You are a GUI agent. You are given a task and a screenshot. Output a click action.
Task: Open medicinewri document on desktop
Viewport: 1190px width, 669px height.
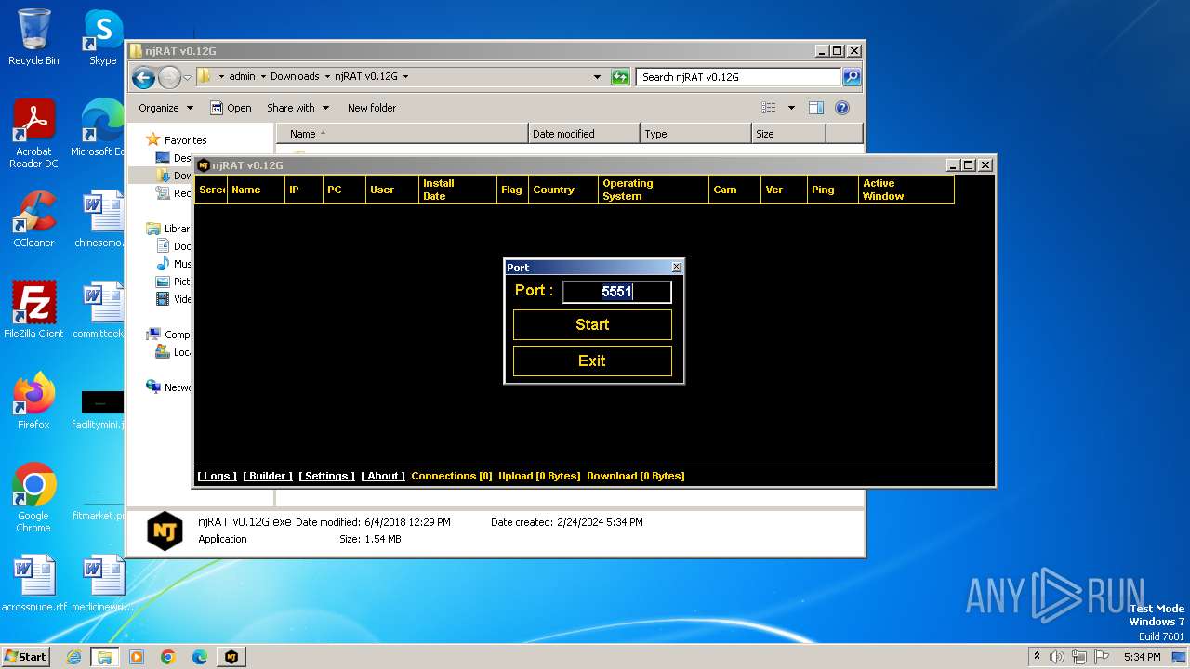[x=102, y=584]
